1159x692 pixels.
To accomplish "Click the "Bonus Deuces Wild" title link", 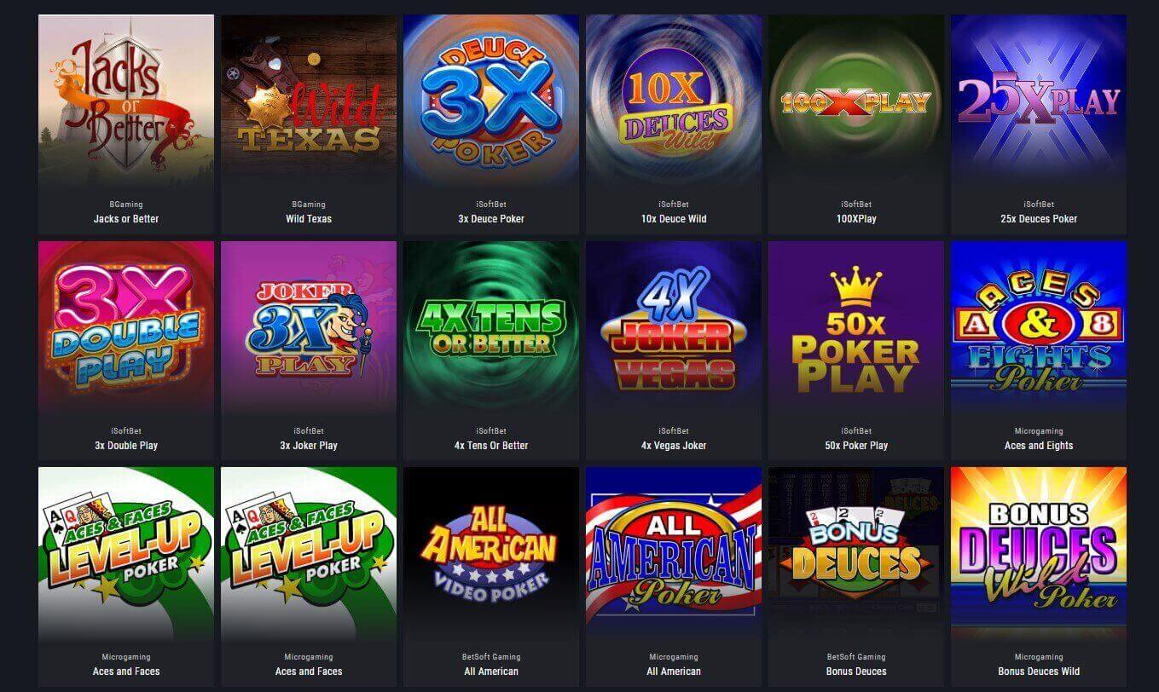I will tap(1039, 672).
